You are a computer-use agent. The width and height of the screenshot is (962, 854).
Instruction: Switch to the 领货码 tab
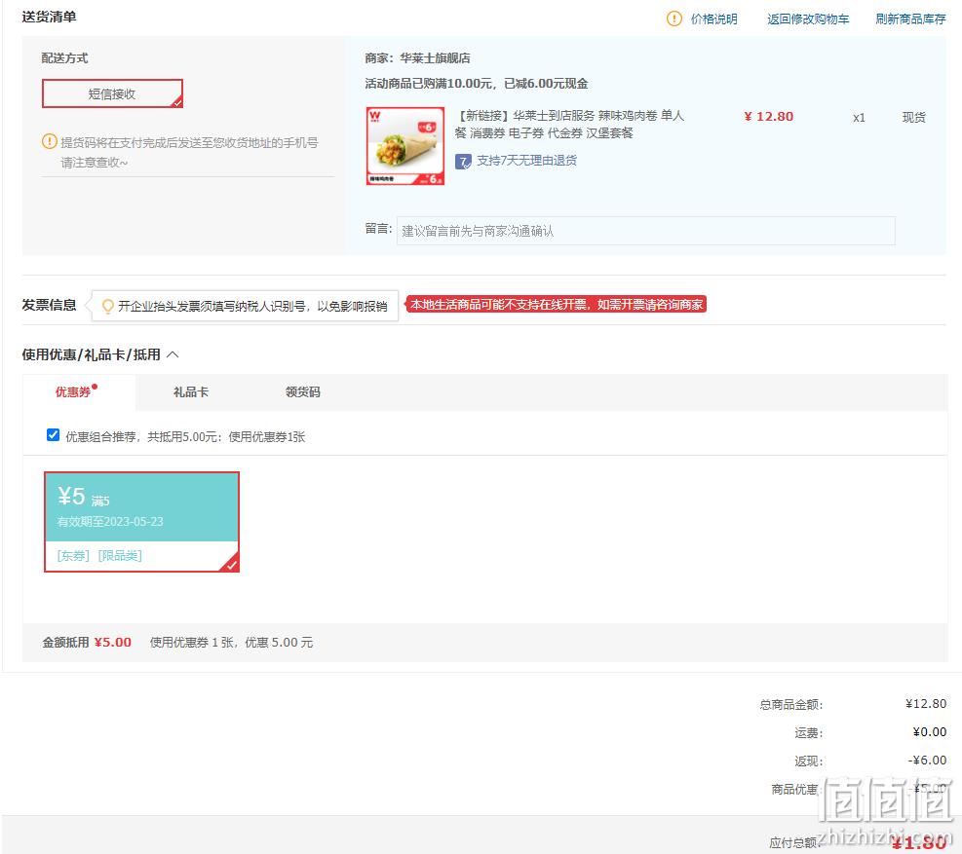click(303, 391)
